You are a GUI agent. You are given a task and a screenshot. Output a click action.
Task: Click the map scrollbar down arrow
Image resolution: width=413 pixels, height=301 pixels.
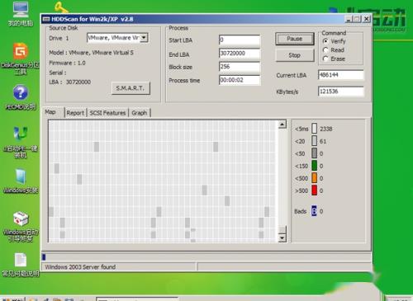[x=282, y=238]
